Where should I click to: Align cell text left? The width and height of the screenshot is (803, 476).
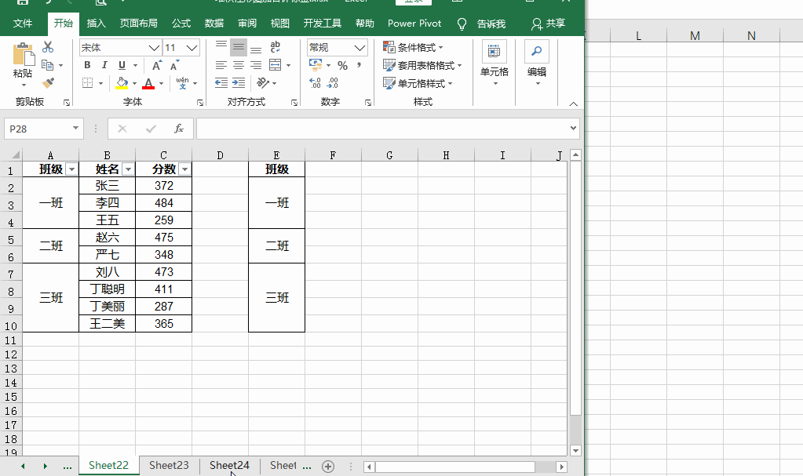(x=221, y=65)
